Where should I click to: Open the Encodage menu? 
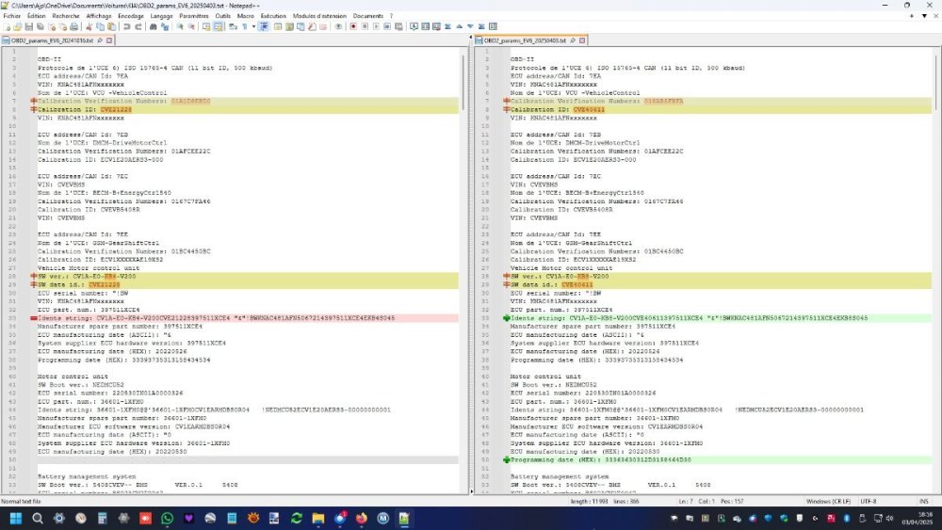pyautogui.click(x=131, y=16)
